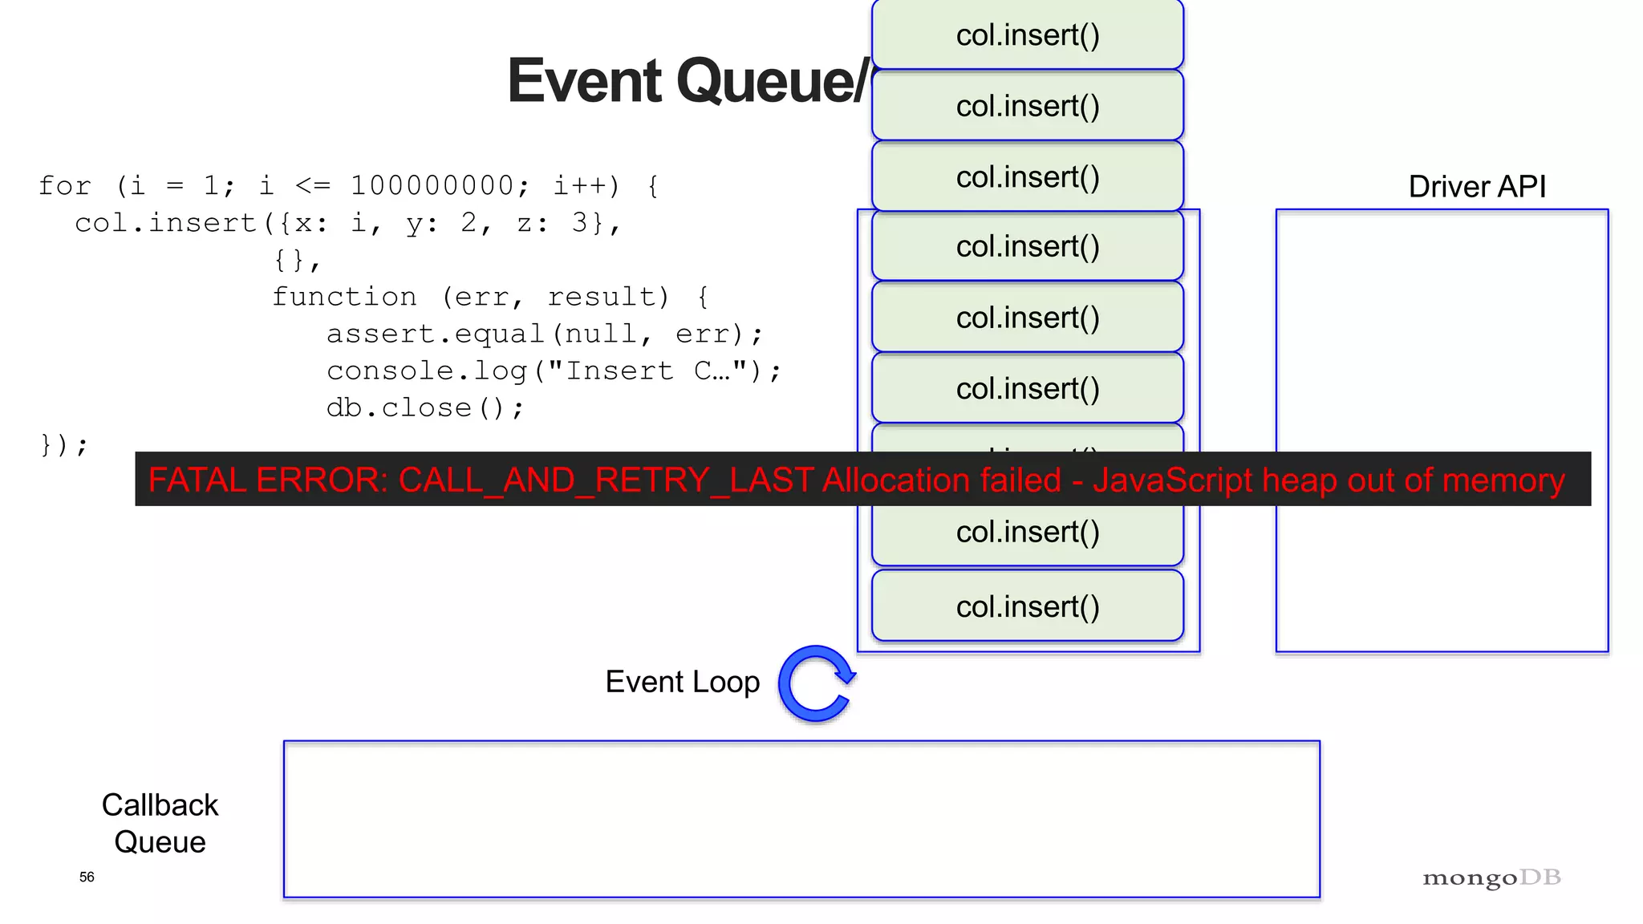
Task: Click the console.log code line
Action: coord(553,371)
